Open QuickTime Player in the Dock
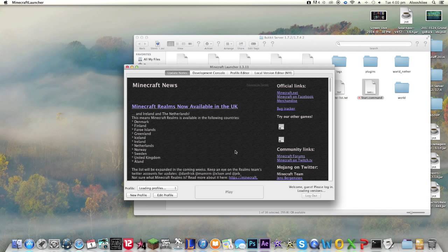This screenshot has width=448, height=252. (314, 244)
